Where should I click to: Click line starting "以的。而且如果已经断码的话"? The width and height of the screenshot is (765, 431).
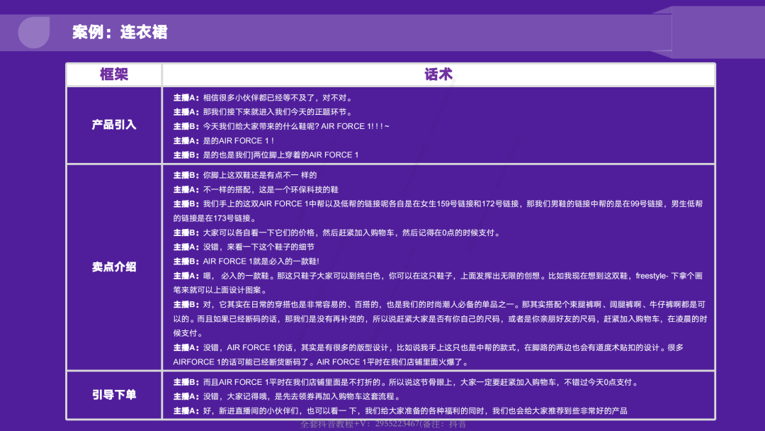pyautogui.click(x=440, y=319)
